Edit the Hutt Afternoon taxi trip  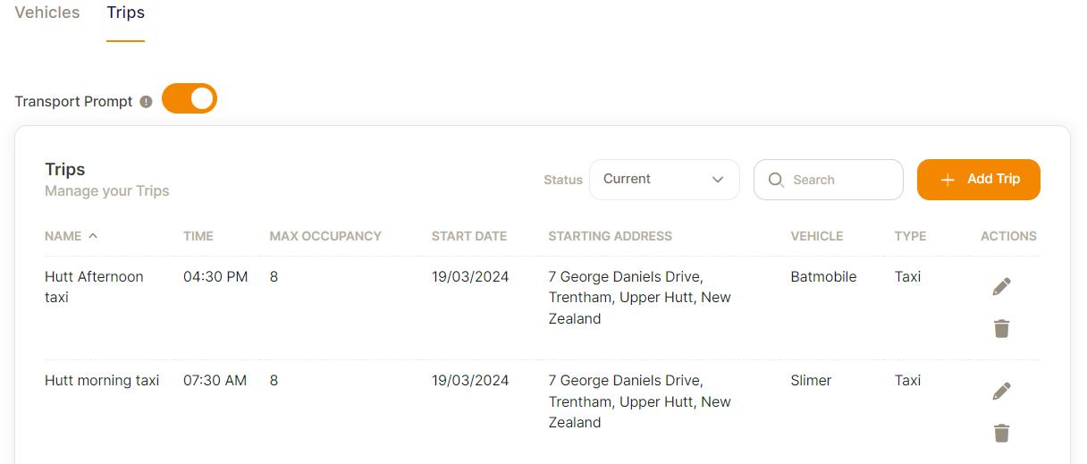click(1001, 286)
